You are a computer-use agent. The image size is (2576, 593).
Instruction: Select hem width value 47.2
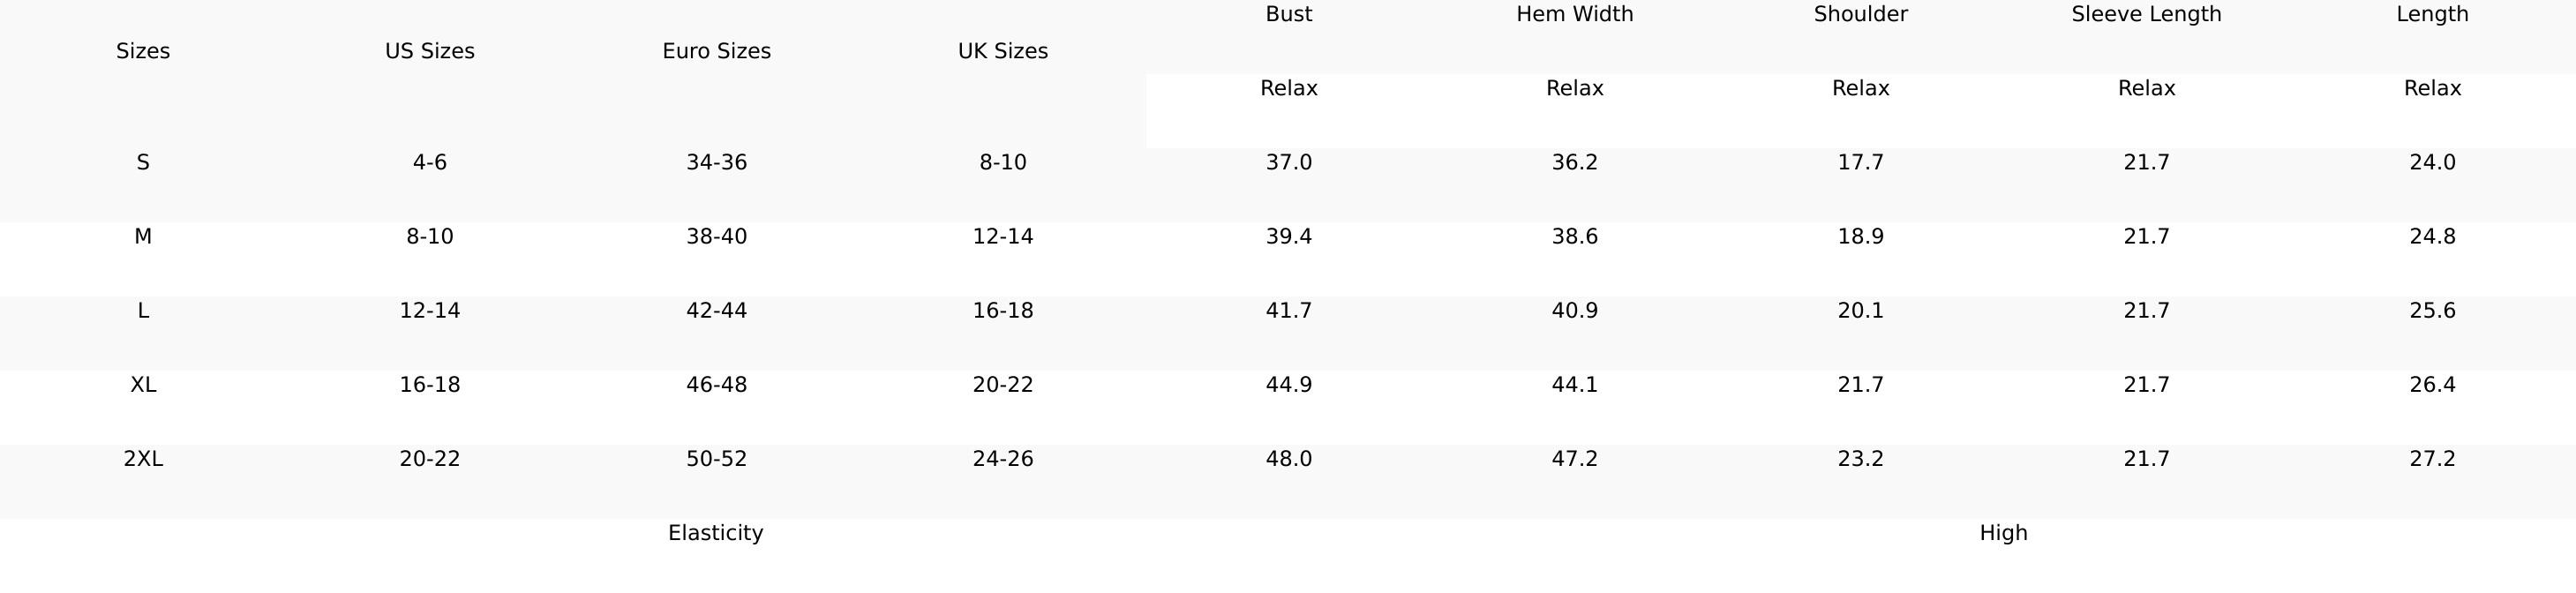pos(1574,458)
